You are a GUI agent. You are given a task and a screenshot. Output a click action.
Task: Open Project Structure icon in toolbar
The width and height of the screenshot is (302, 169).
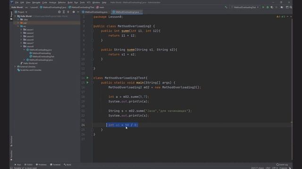point(282,8)
